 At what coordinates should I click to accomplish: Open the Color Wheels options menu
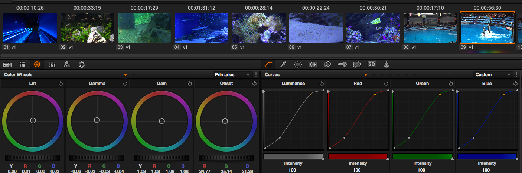point(256,75)
